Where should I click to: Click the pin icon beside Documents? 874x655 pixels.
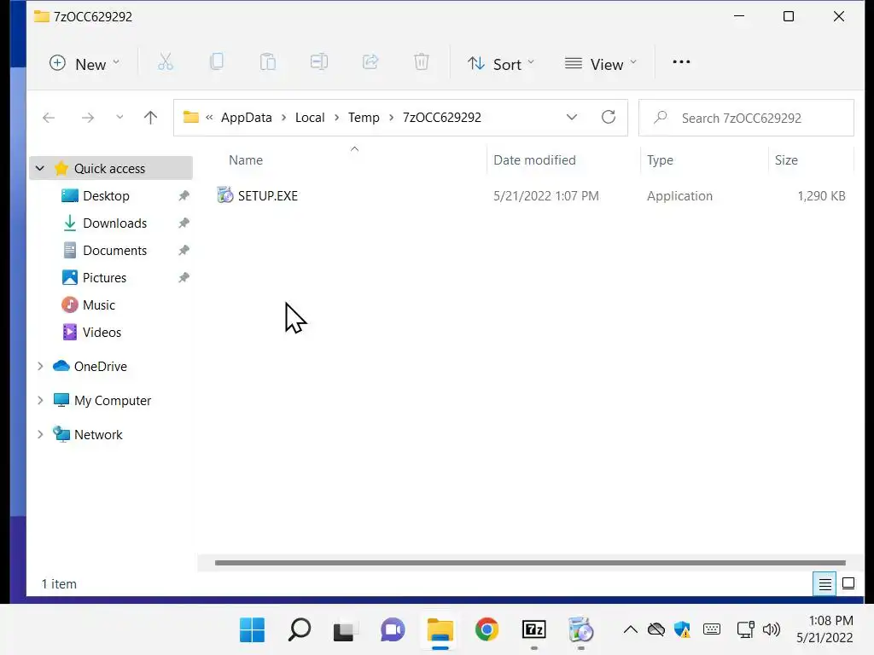click(184, 250)
